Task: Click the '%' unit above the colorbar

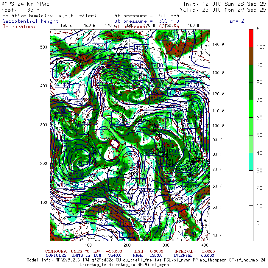Action: (258, 29)
